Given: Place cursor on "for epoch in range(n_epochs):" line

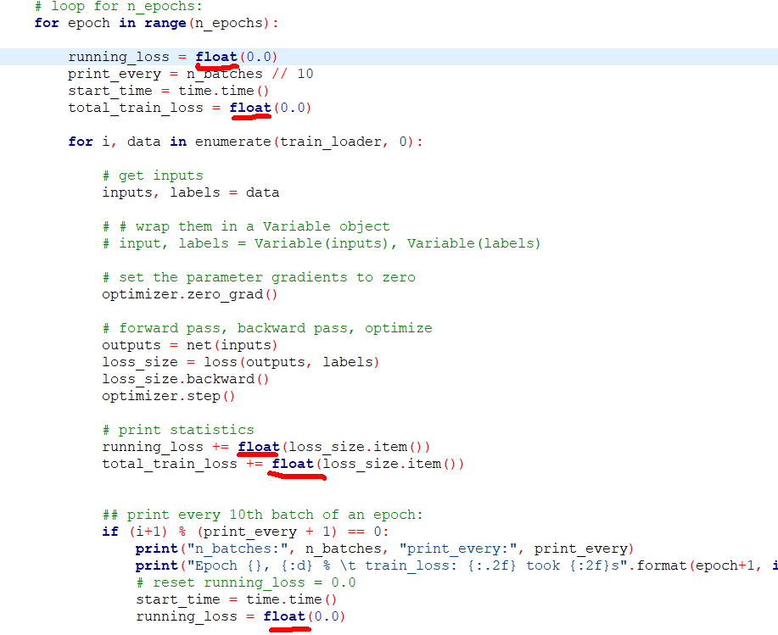Looking at the screenshot, I should (155, 23).
